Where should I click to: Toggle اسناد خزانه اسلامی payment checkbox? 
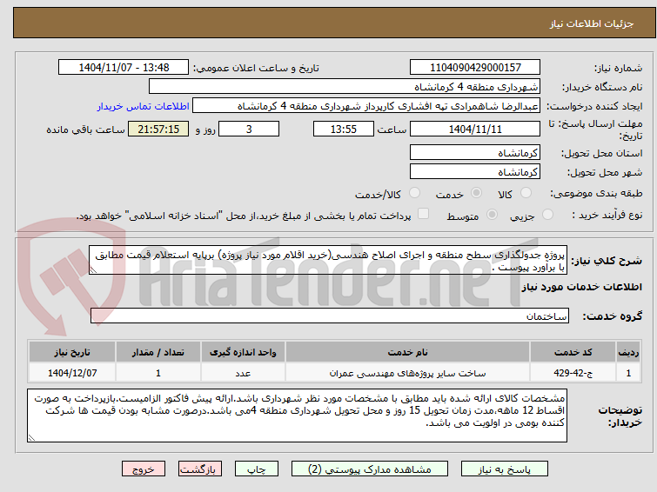pyautogui.click(x=424, y=214)
